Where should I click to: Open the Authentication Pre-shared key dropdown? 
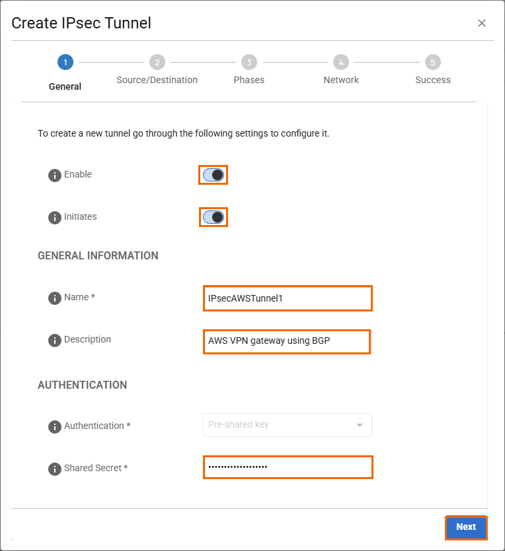pos(288,425)
